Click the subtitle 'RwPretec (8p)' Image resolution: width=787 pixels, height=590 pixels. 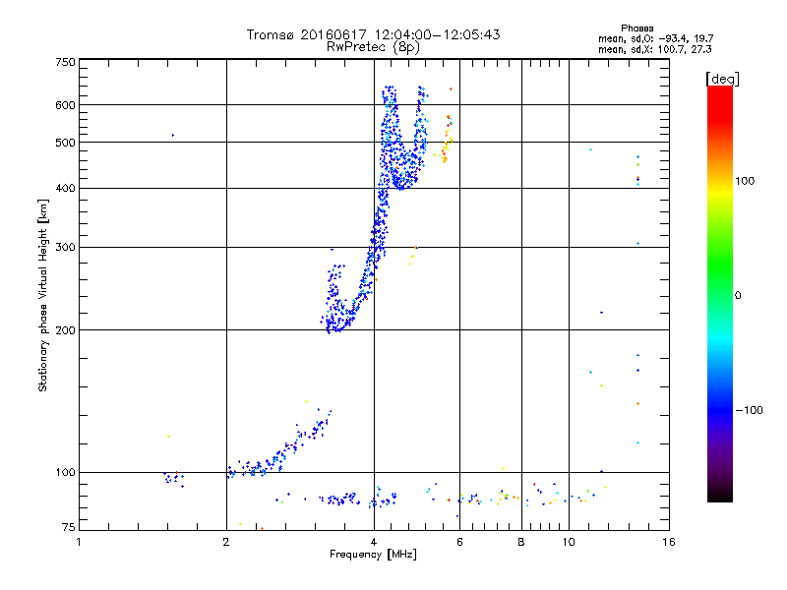click(x=373, y=47)
